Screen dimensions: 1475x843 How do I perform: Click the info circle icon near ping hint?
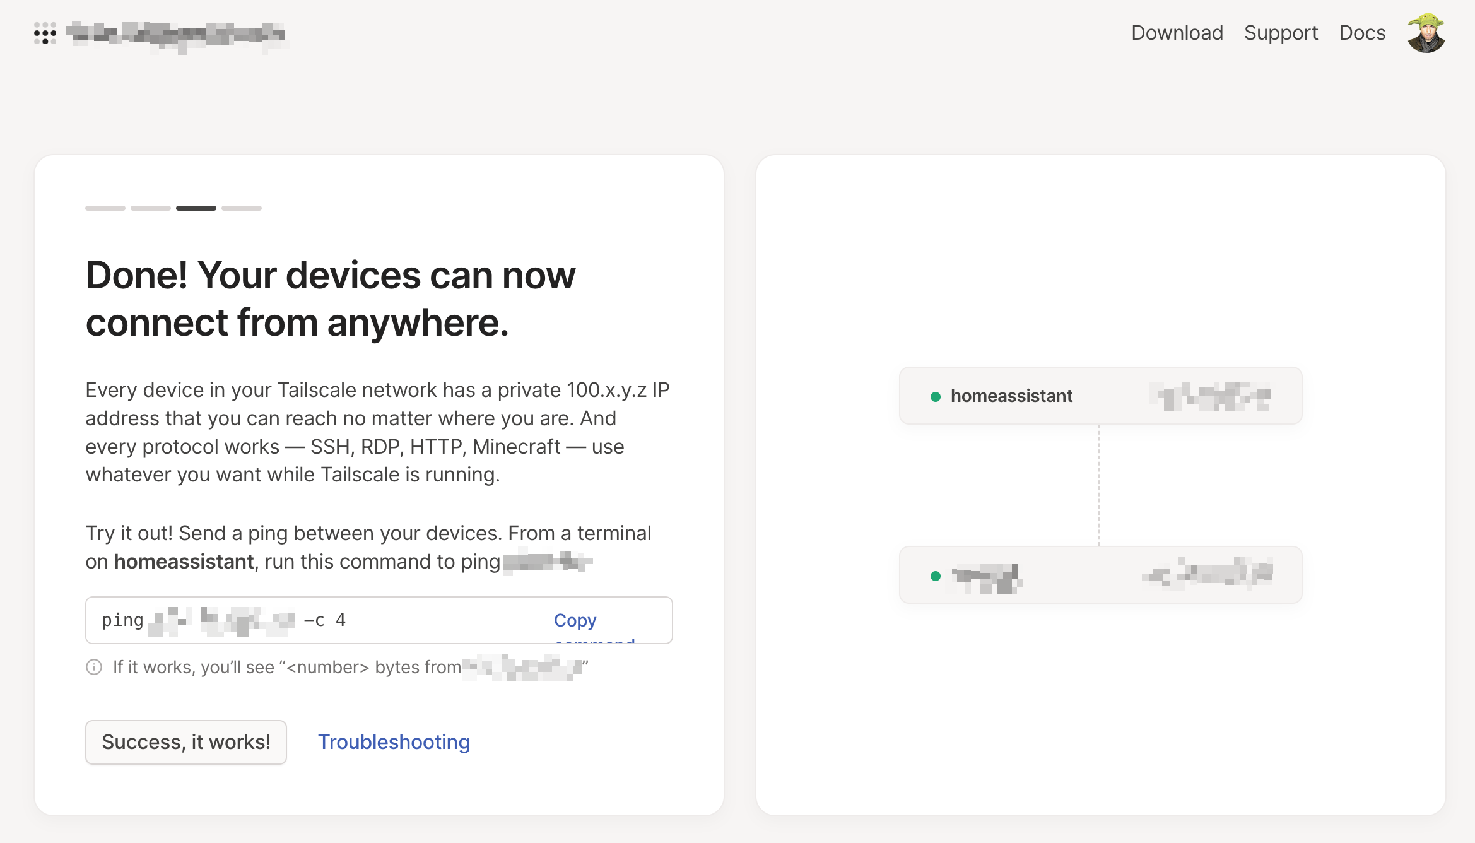94,667
